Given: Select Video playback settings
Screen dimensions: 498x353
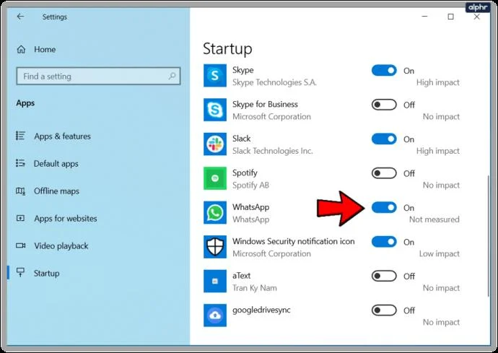Looking at the screenshot, I should coord(61,246).
